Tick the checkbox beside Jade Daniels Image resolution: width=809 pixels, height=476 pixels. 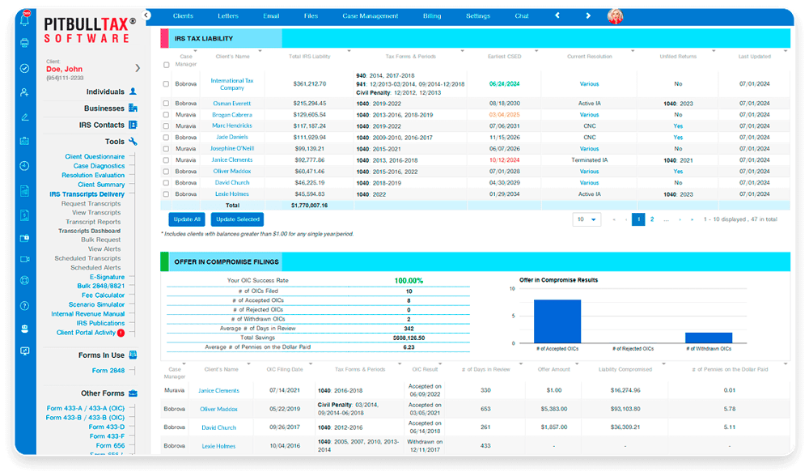point(166,137)
